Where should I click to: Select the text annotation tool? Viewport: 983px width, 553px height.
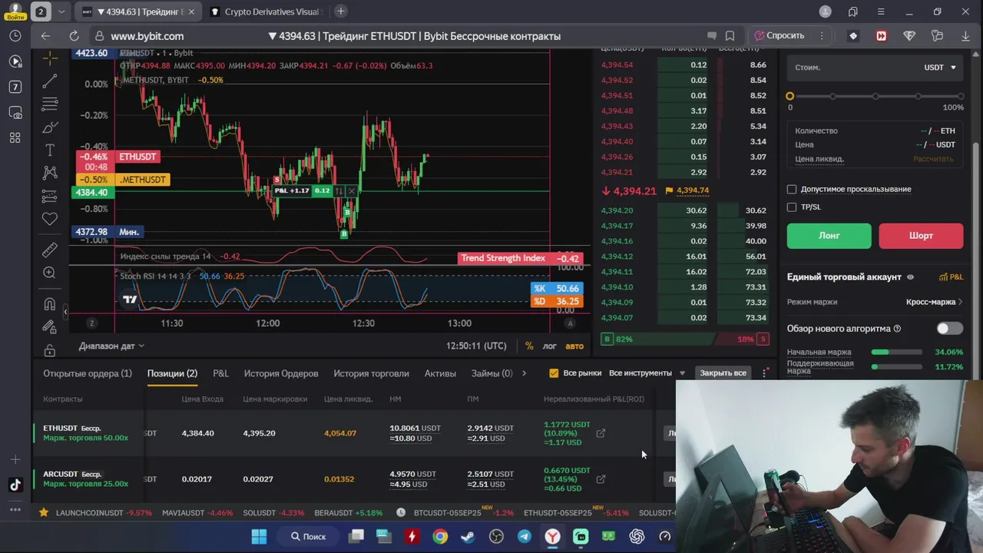50,150
